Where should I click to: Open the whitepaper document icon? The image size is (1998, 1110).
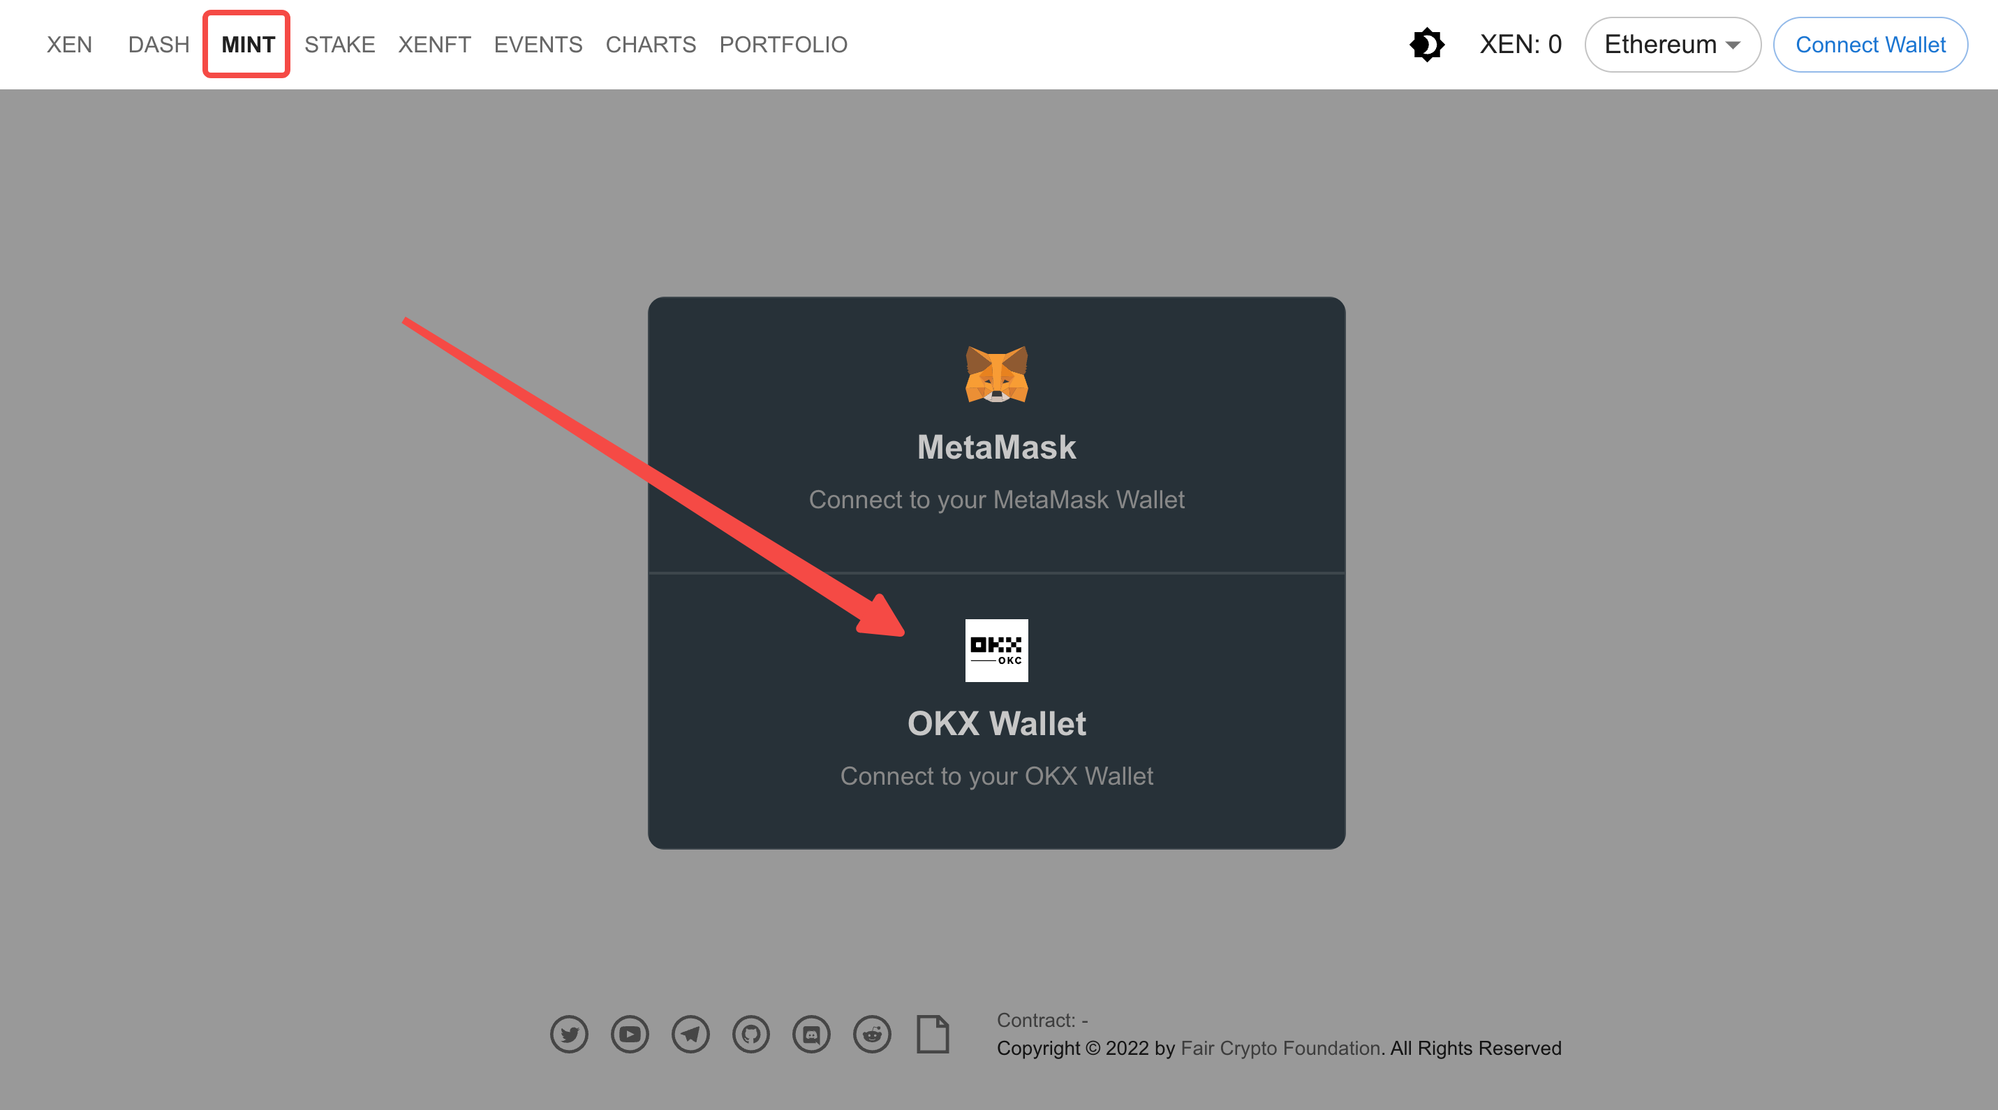[932, 1034]
